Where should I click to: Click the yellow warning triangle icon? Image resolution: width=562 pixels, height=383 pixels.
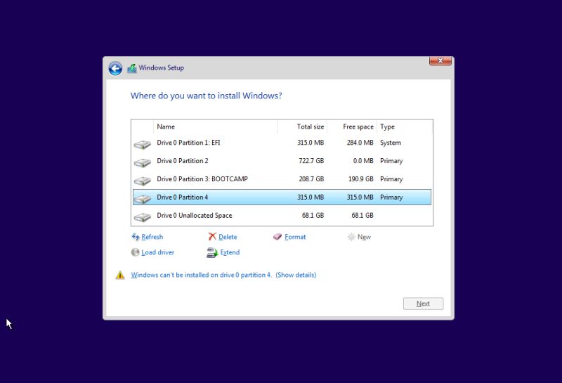coord(120,275)
